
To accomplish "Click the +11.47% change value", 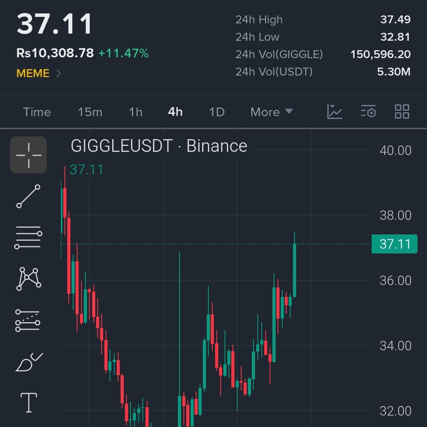I will point(124,53).
